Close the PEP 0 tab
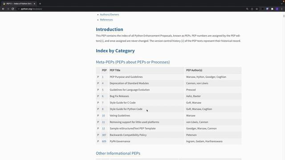 [x=34, y=4]
